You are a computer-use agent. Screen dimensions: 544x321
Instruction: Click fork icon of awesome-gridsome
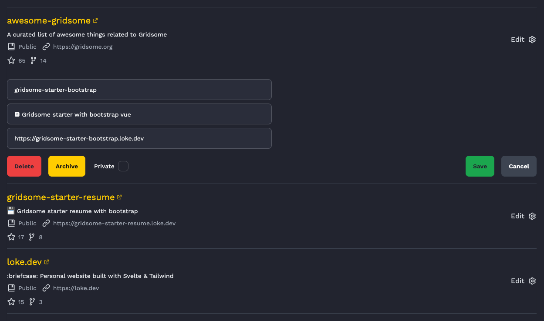(33, 60)
